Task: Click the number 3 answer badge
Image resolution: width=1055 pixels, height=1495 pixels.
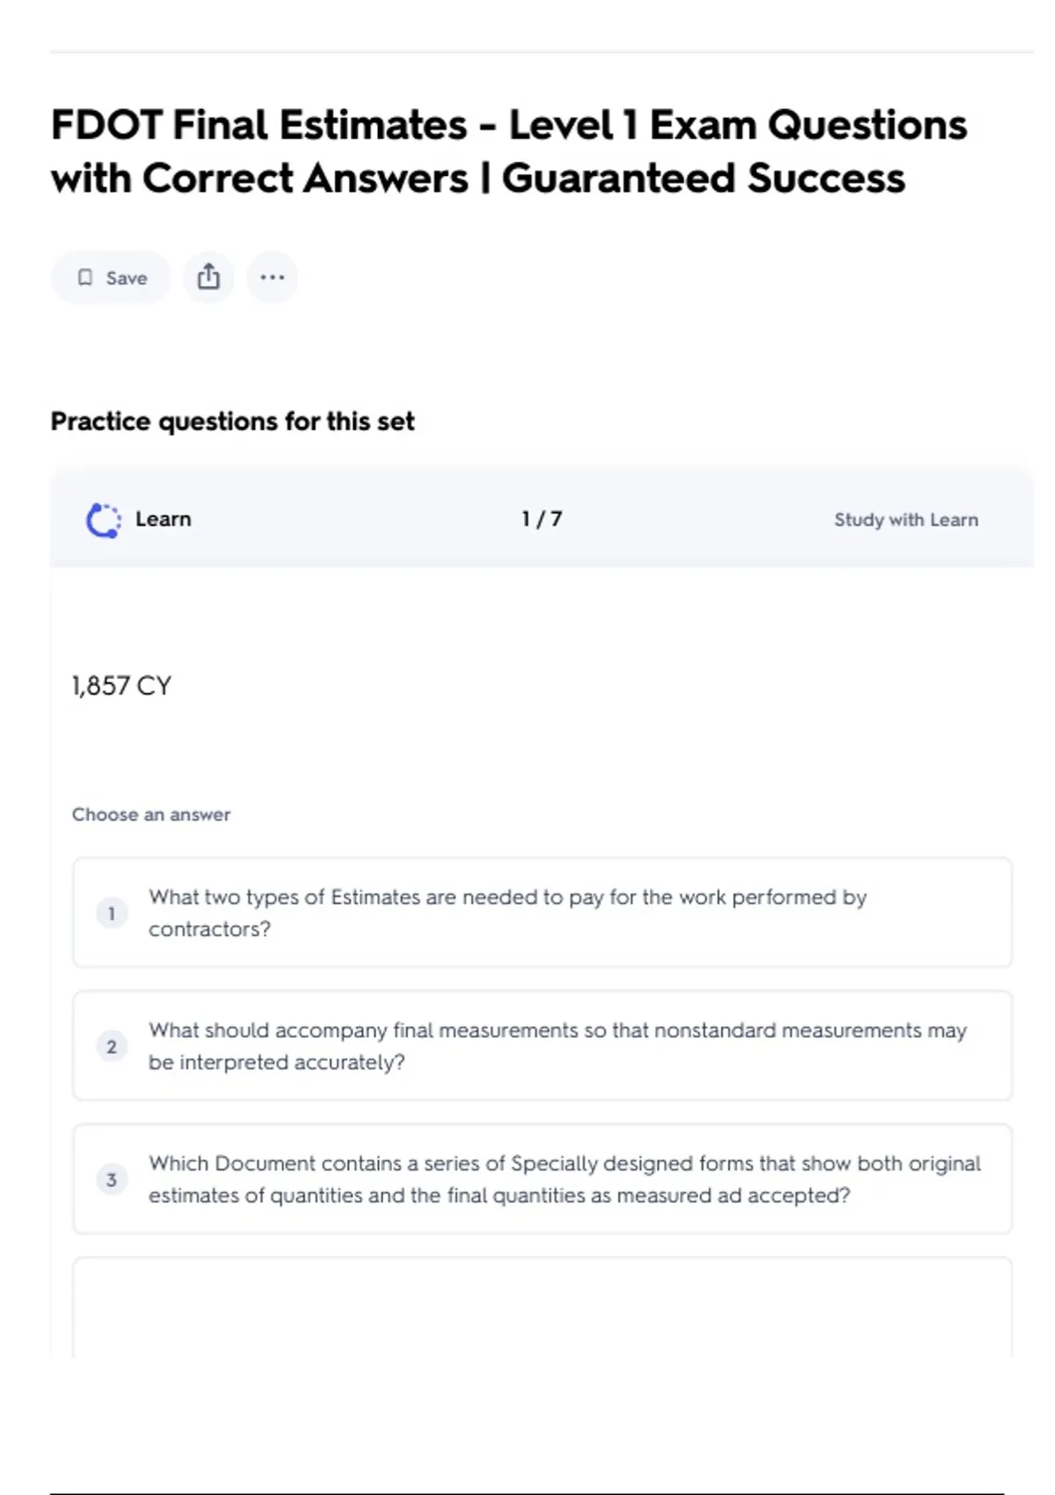Action: click(x=112, y=1179)
